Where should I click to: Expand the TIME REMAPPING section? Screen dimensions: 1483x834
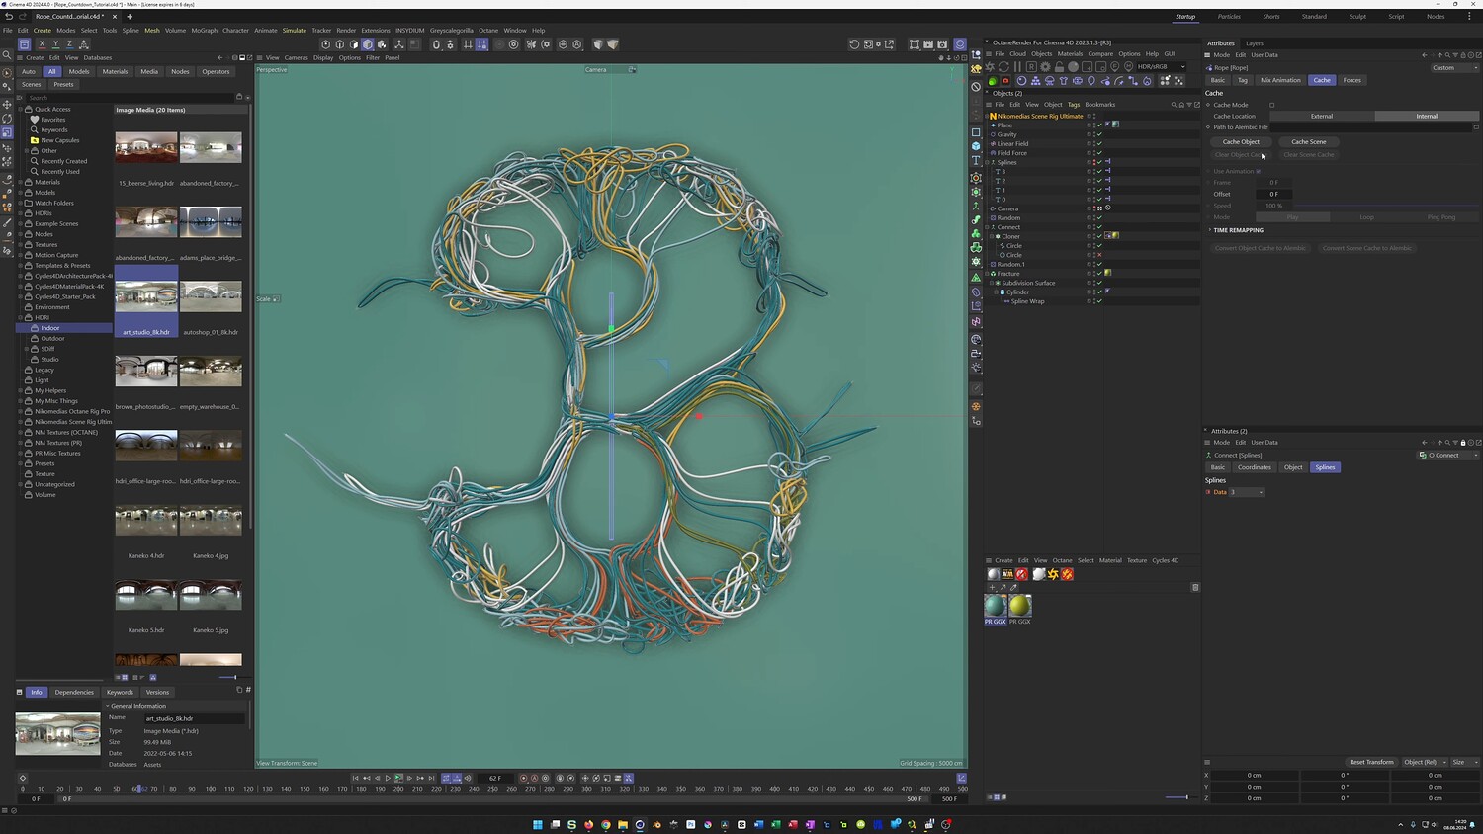[x=1209, y=230]
